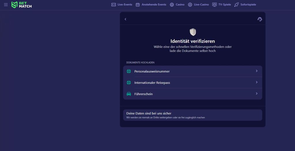Expand the Personalausweisnummer row chevron
Image resolution: width=295 pixels, height=151 pixels.
coord(256,71)
